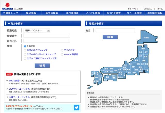Click the 郵便番号 input field

[47, 36]
